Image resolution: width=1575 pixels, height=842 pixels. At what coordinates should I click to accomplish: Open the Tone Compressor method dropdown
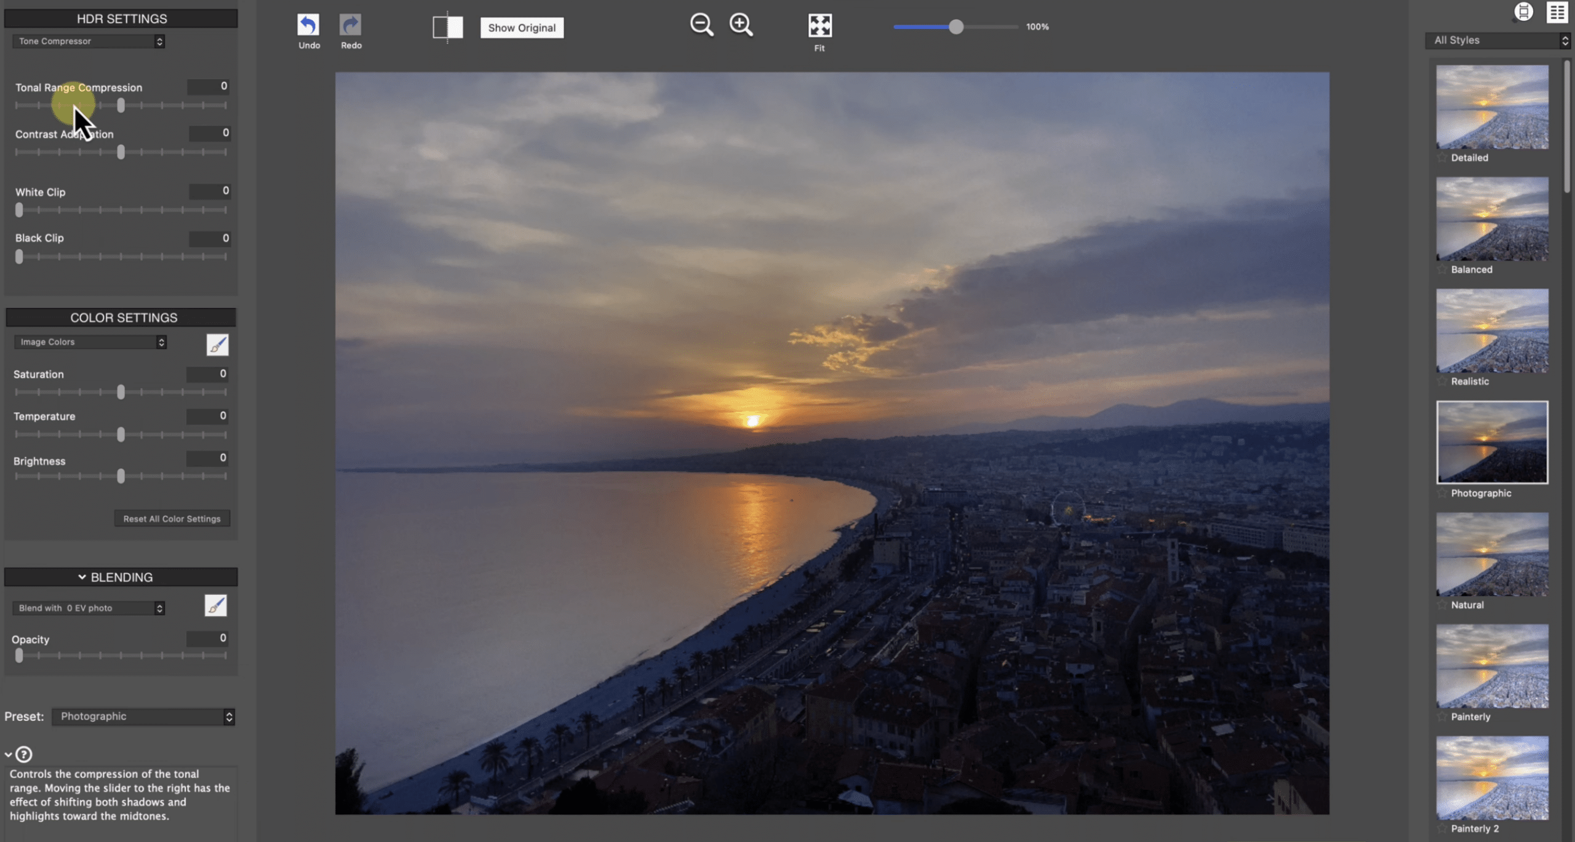tap(89, 41)
